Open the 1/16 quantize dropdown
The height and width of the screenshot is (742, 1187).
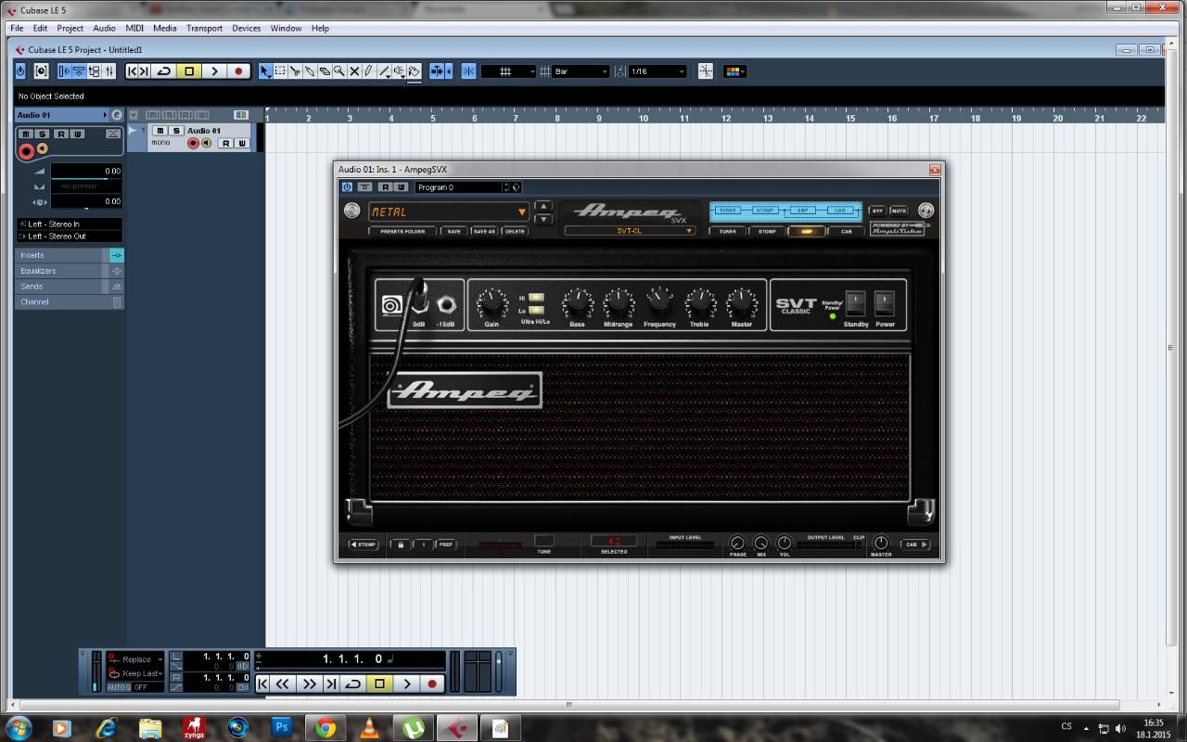[x=657, y=71]
